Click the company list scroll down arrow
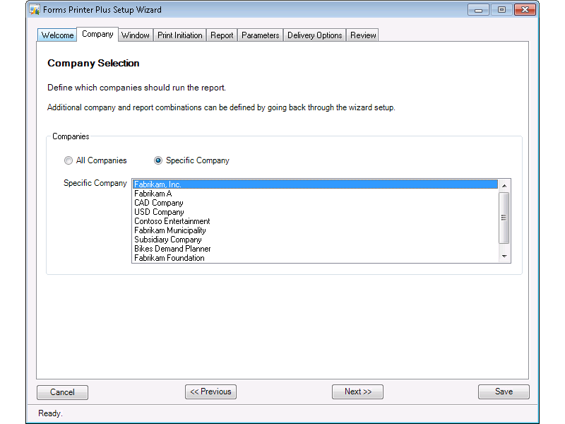This screenshot has height=424, width=565. pos(504,257)
